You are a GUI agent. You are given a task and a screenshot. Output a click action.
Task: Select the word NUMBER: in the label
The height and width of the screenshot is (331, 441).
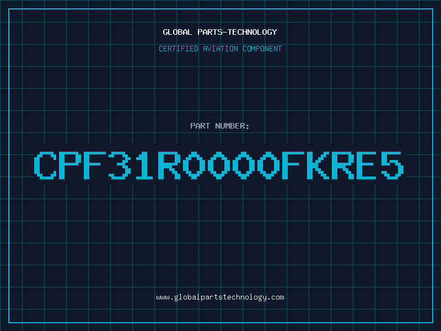pyautogui.click(x=232, y=126)
